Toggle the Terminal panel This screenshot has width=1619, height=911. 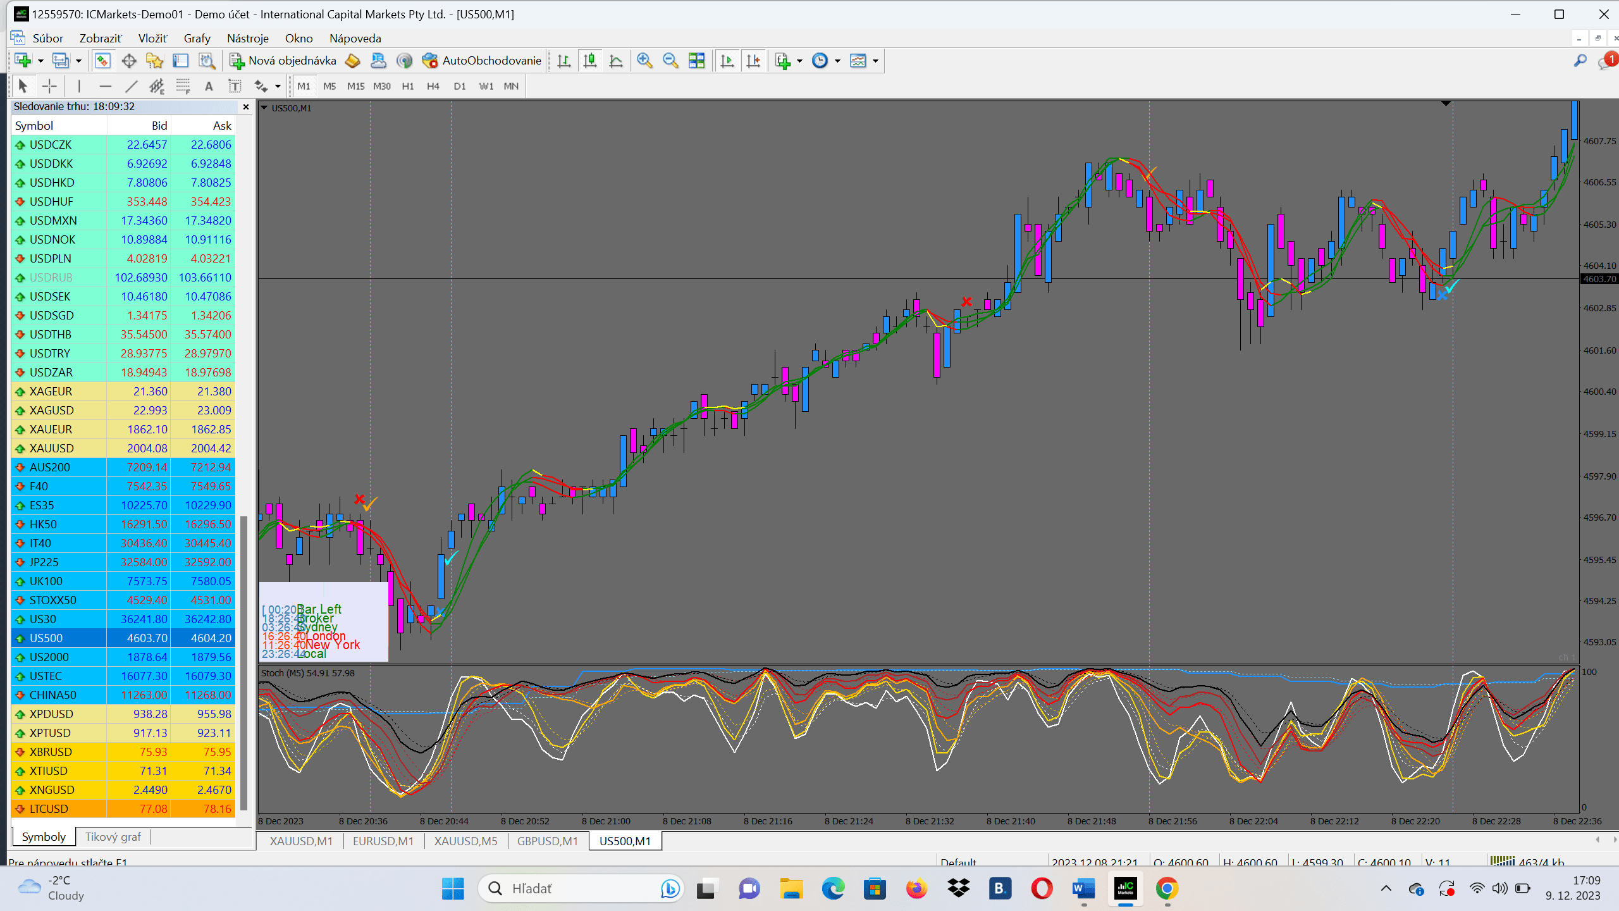point(181,61)
